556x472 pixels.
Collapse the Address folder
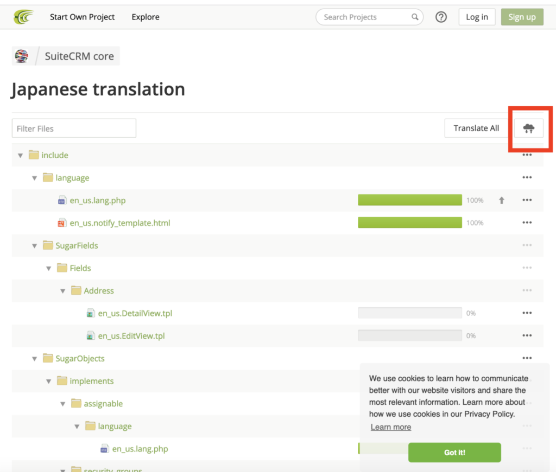[x=63, y=291]
